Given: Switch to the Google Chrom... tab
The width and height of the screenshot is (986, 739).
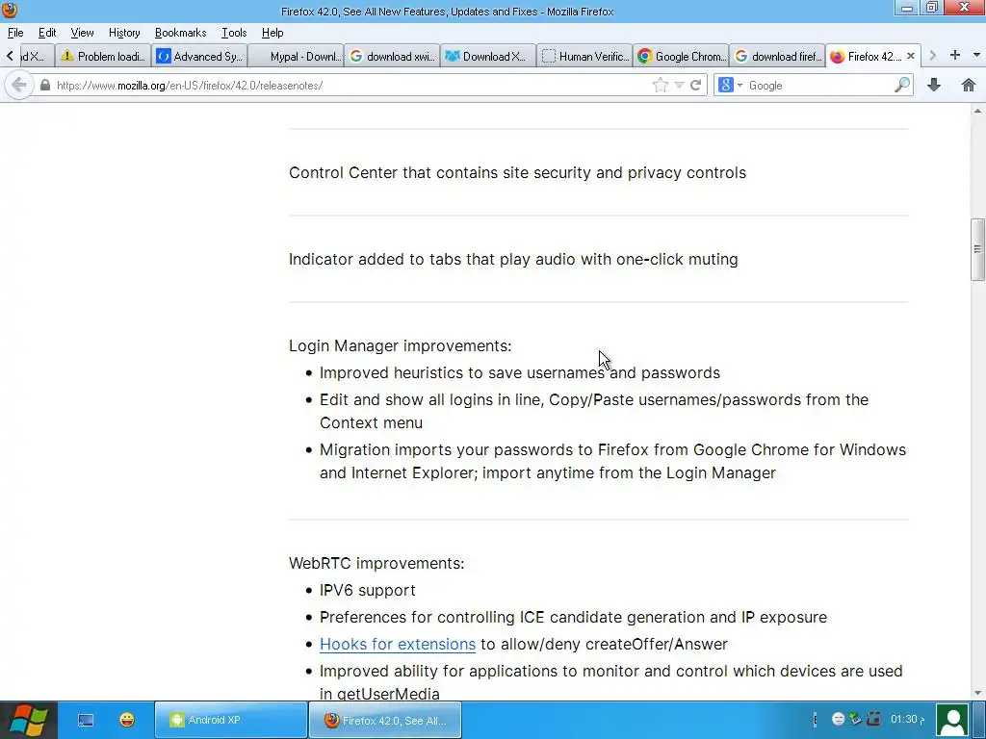Looking at the screenshot, I should click(x=681, y=56).
